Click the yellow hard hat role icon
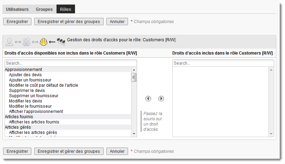The width and height of the screenshot is (285, 164). (x=44, y=42)
